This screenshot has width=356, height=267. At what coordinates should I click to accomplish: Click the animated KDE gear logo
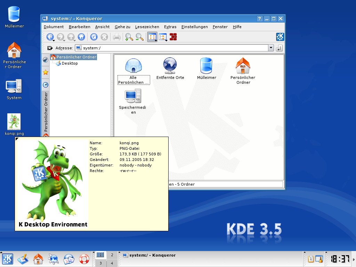click(280, 37)
